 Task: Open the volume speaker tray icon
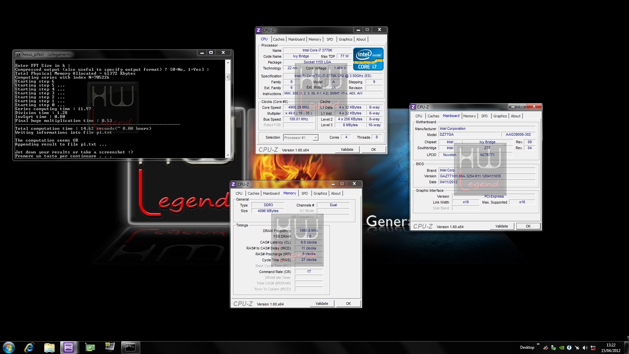tap(585, 348)
